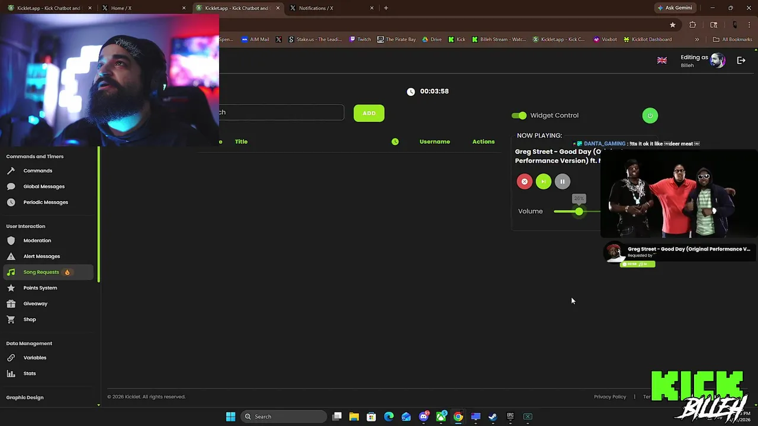Click the timer clock icon beside 00:03:58
The height and width of the screenshot is (426, 758).
coord(411,92)
